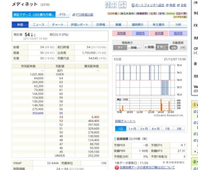Click the 実績PBR value 1.98倍
Viewport: 198px width, 170px height.
pyautogui.click(x=143, y=151)
